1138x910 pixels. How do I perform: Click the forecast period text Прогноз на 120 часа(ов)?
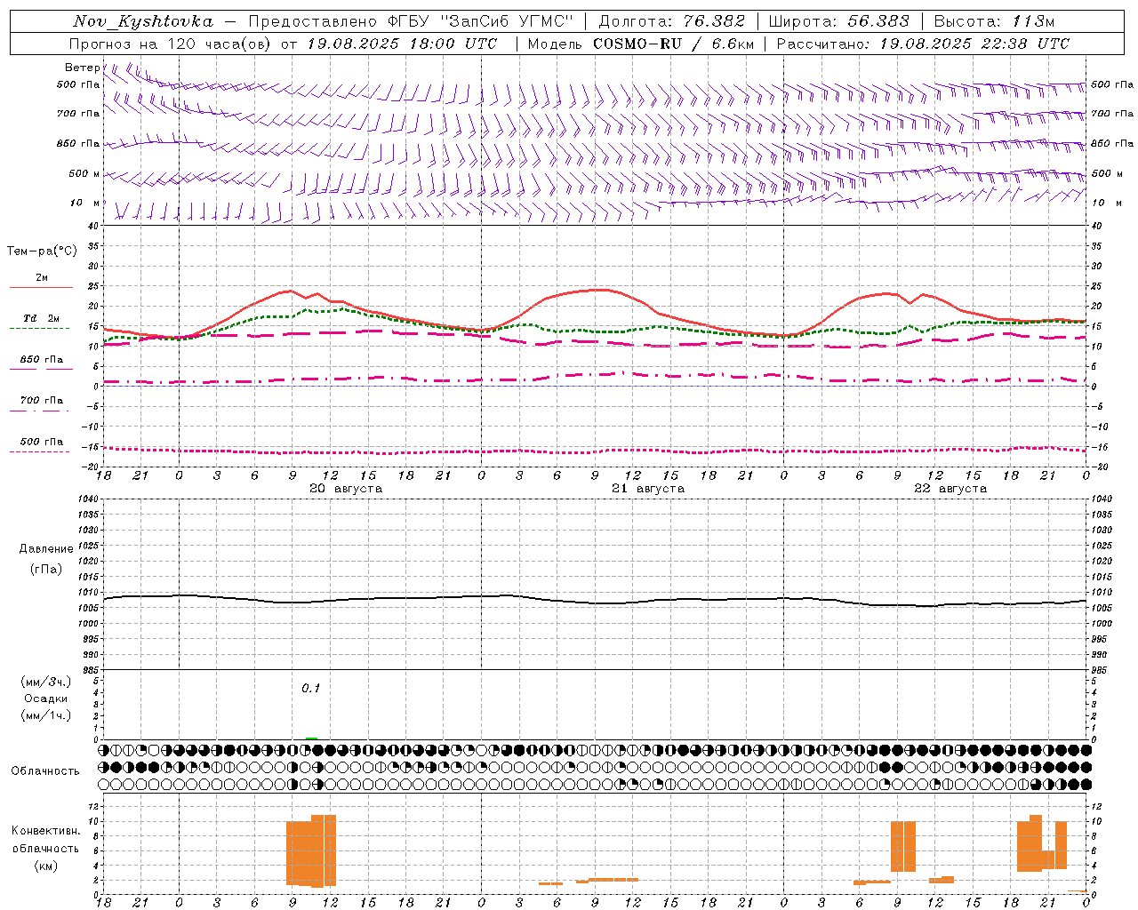click(x=171, y=44)
